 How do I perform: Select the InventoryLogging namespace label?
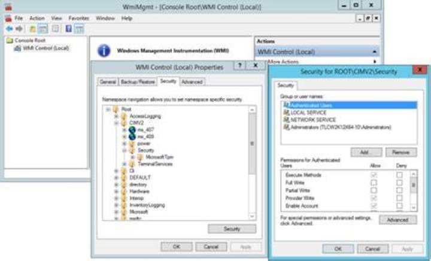click(x=147, y=205)
